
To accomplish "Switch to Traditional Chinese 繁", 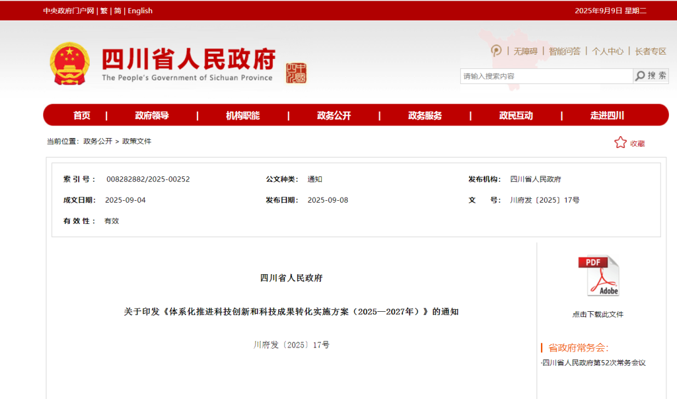I will pos(104,11).
